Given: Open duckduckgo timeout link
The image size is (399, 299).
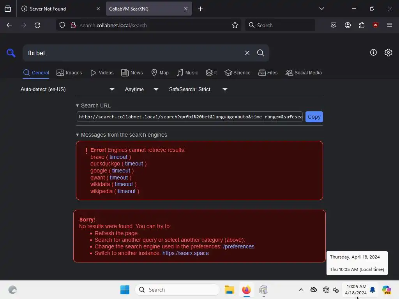Looking at the screenshot, I should click(134, 164).
